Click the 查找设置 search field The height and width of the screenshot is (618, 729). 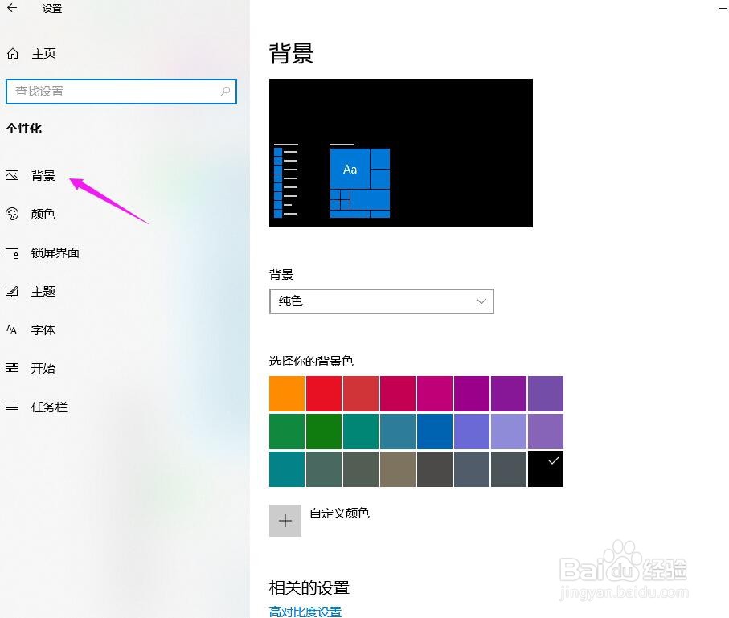tap(121, 92)
